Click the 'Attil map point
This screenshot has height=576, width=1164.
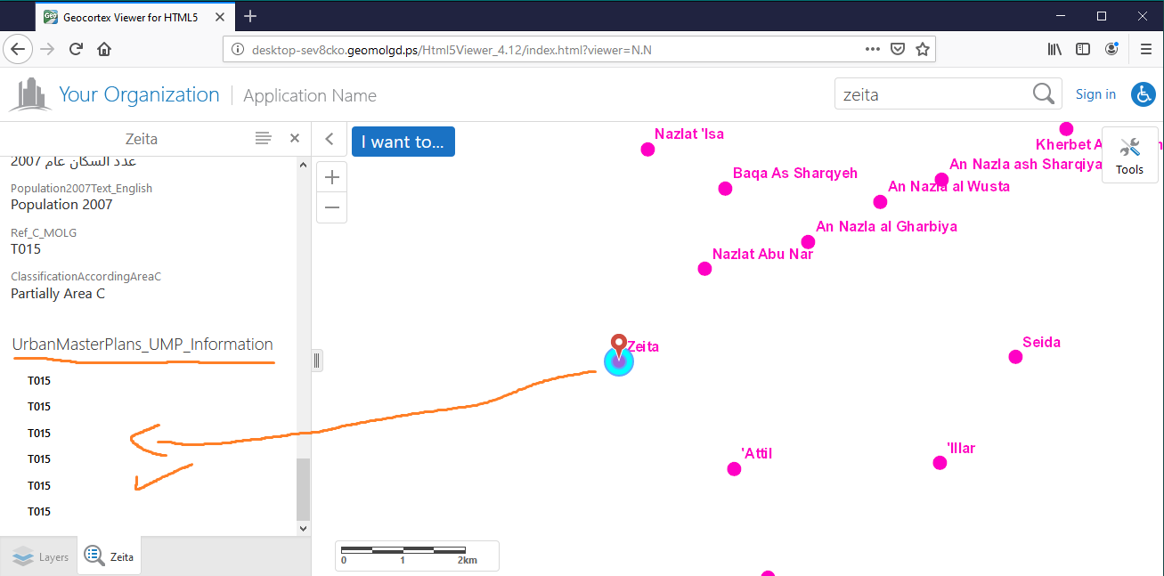734,468
